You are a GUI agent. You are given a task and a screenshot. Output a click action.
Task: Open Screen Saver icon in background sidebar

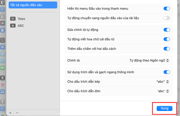2,61
